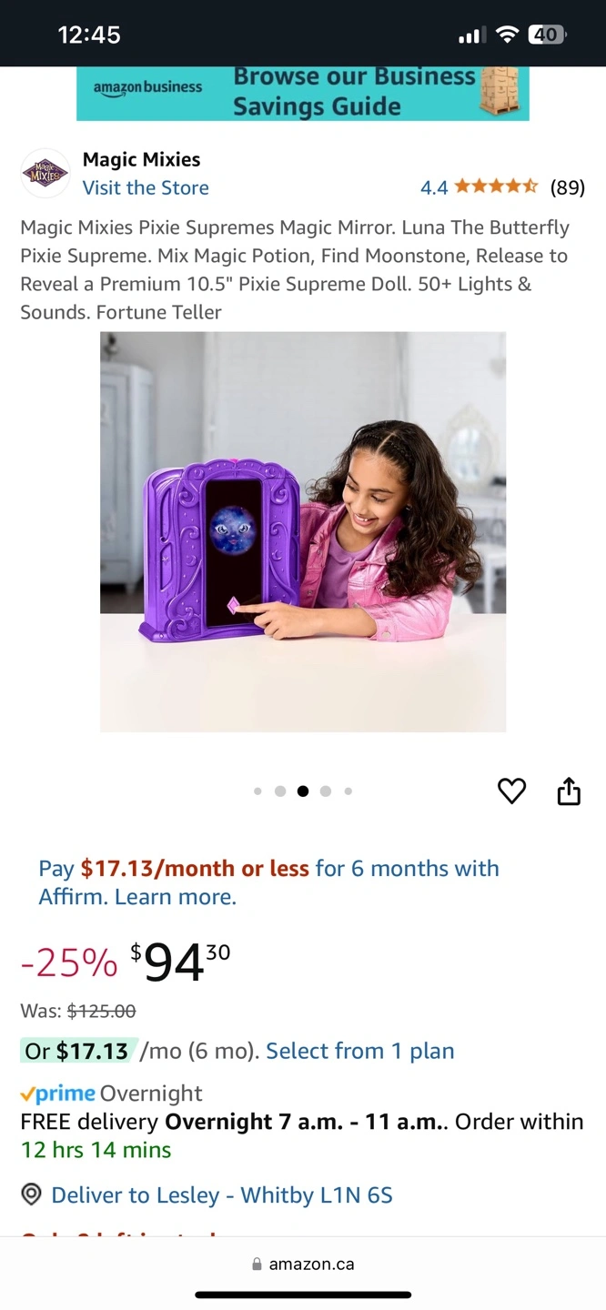Open the Amazon Business Savings Guide banner
This screenshot has height=1310, width=606.
tap(303, 93)
